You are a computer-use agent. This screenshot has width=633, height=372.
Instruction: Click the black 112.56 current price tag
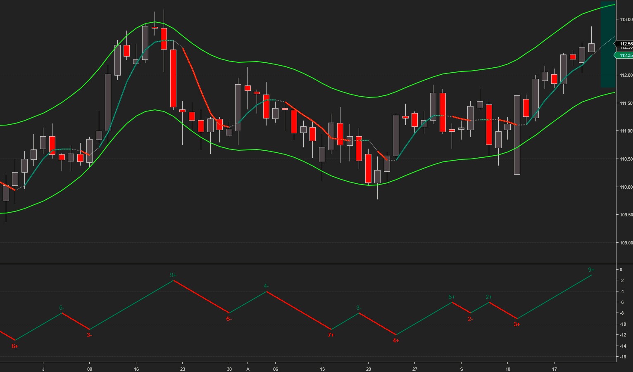tap(624, 44)
